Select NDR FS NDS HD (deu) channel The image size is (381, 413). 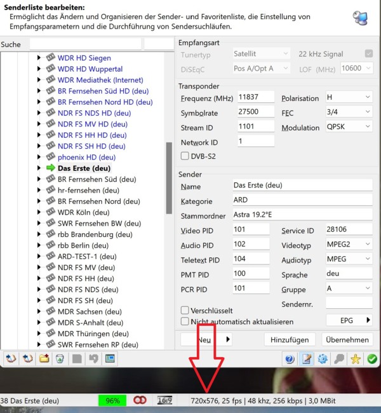click(94, 113)
